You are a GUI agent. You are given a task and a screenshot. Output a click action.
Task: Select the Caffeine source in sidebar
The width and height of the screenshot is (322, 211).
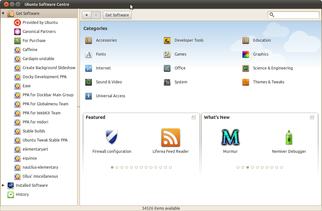[39, 50]
